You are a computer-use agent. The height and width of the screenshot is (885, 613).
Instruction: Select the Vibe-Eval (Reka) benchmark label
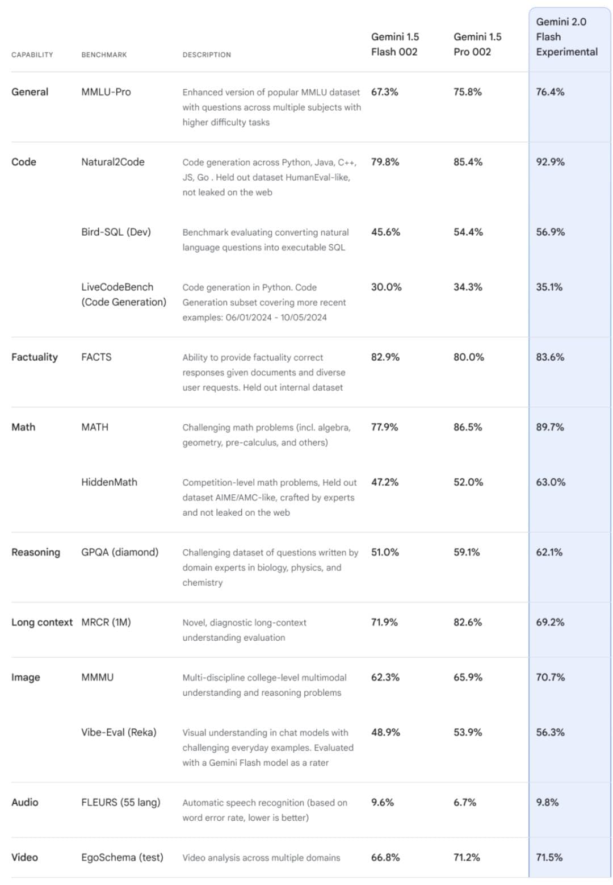pyautogui.click(x=119, y=732)
